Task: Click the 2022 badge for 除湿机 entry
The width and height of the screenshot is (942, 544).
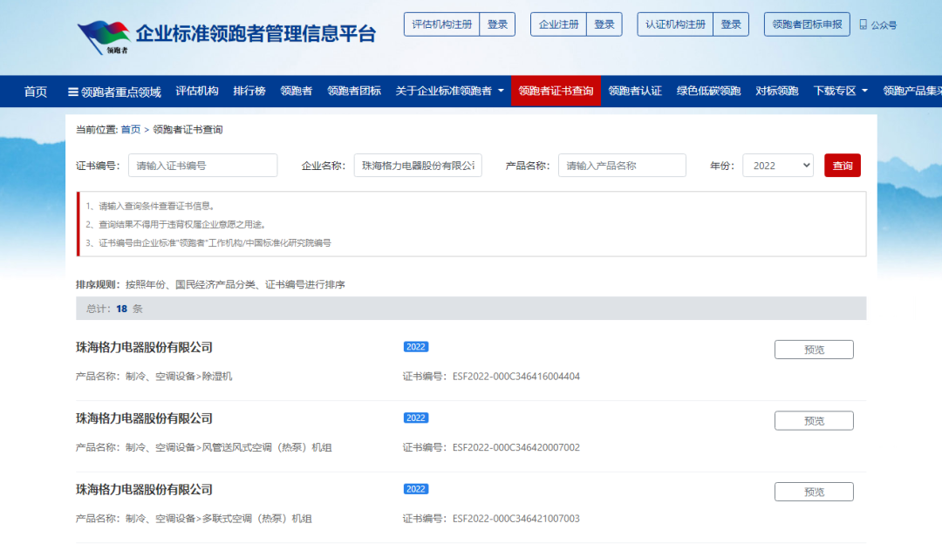Action: point(416,347)
